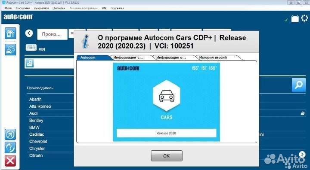Click the icon in the search field
Viewport: 310px width, 170px height.
[30, 64]
